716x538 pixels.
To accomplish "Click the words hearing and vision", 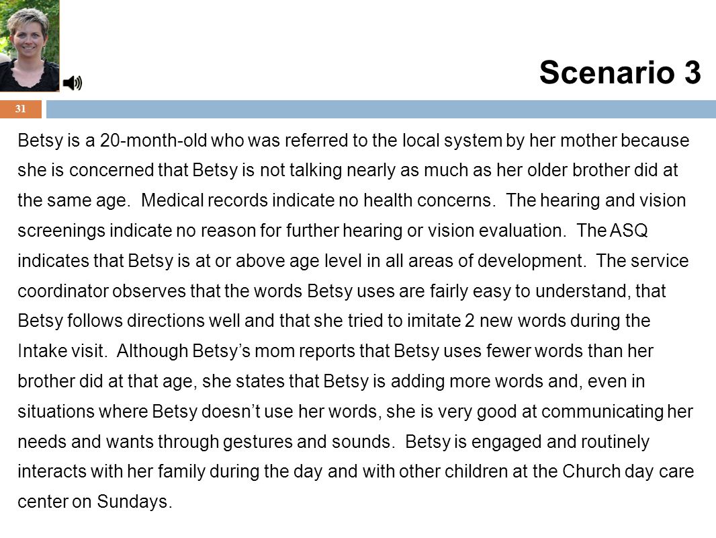I will click(x=613, y=200).
